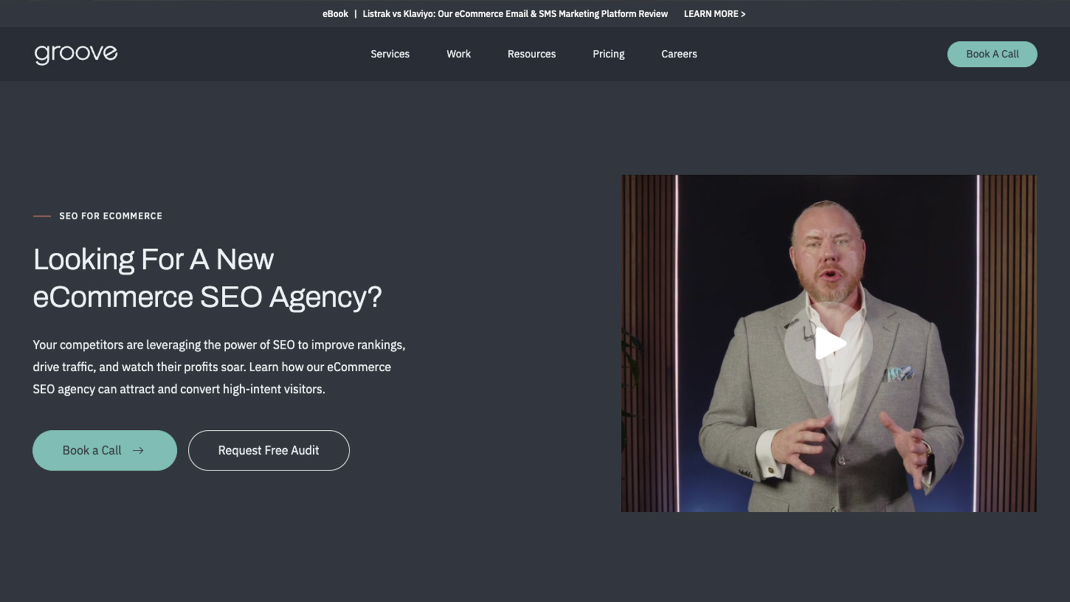The width and height of the screenshot is (1070, 602).
Task: Click the Looking For A New eCommerce heading
Action: coord(207,278)
